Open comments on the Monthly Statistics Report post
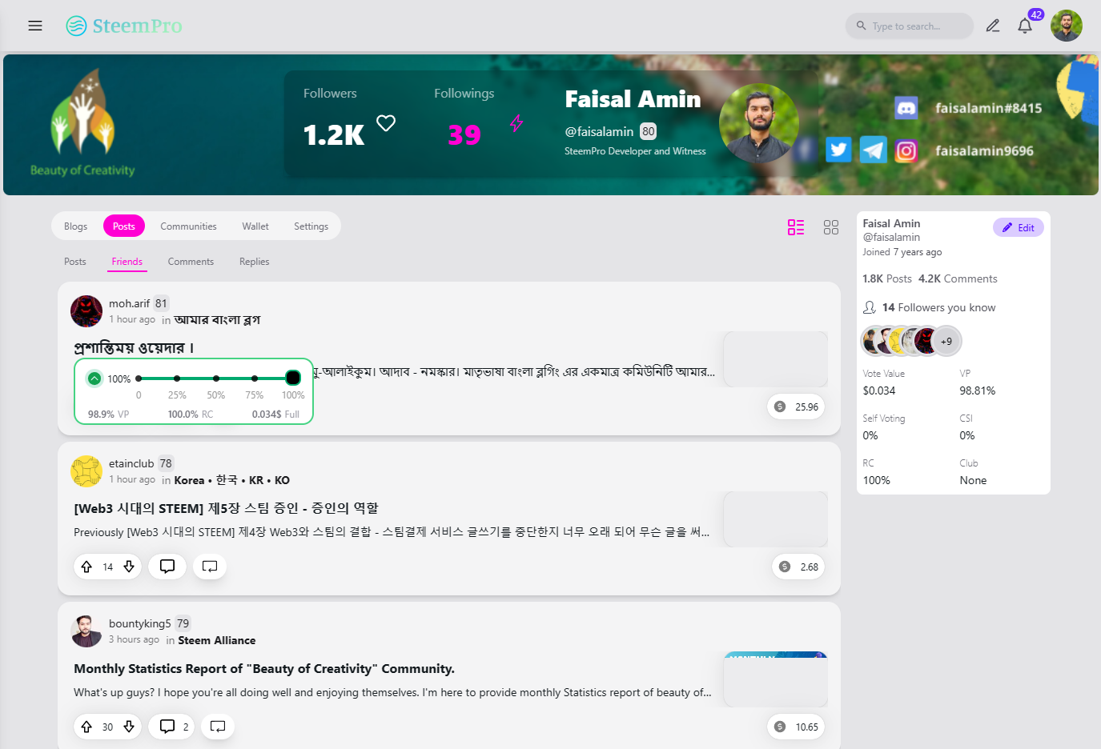Image resolution: width=1101 pixels, height=749 pixels. [x=171, y=727]
